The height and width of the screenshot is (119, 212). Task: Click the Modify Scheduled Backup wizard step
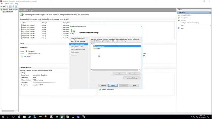click(x=79, y=39)
